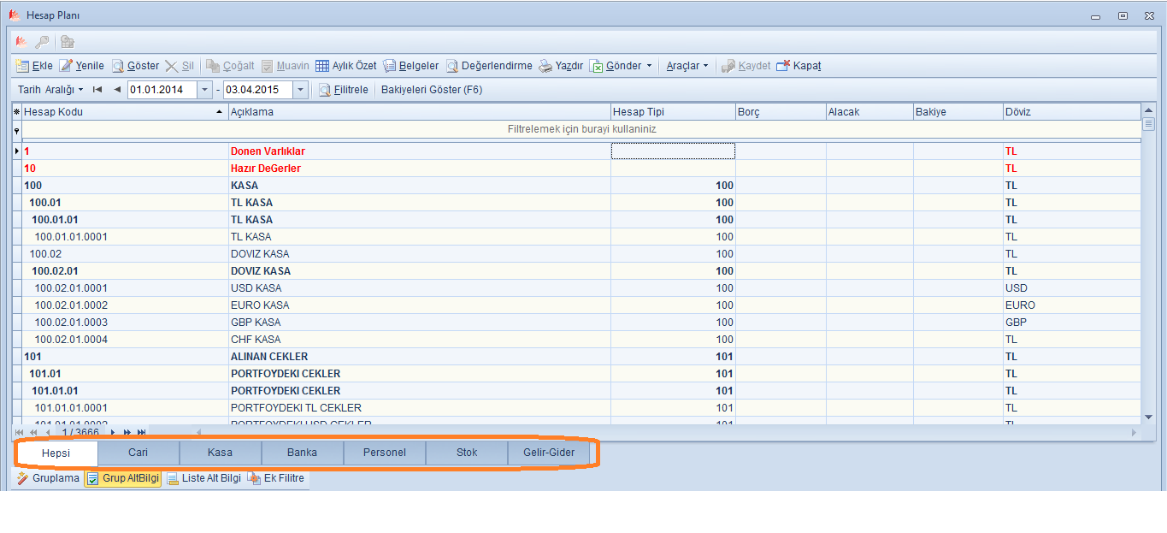Click the Alacak column header
Image resolution: width=1167 pixels, height=533 pixels.
click(x=869, y=112)
